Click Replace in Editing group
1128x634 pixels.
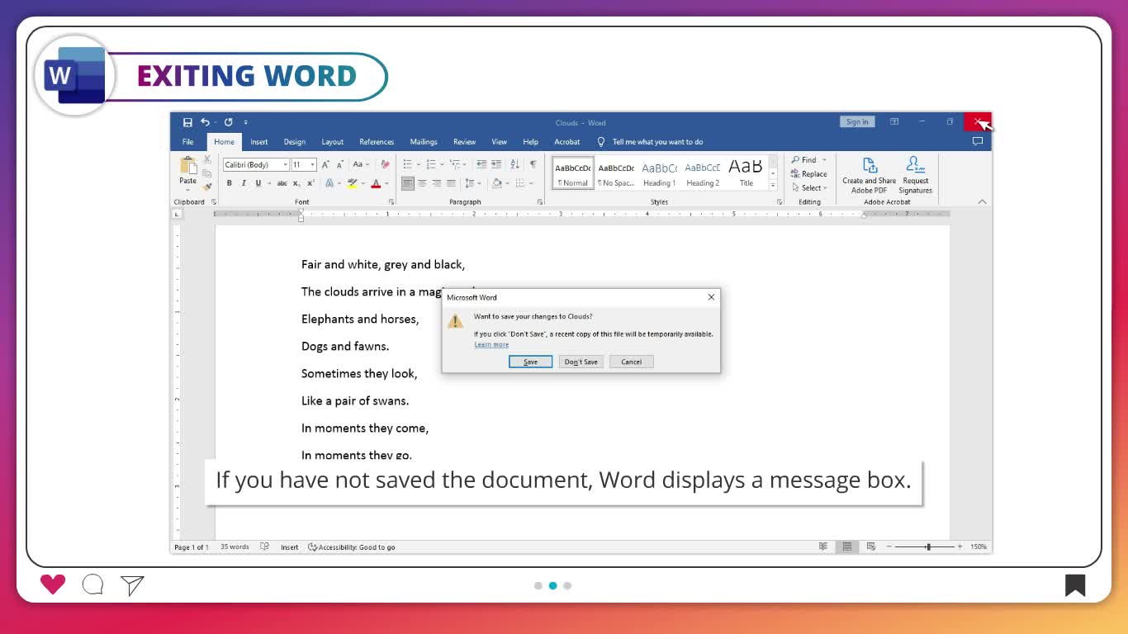[808, 174]
